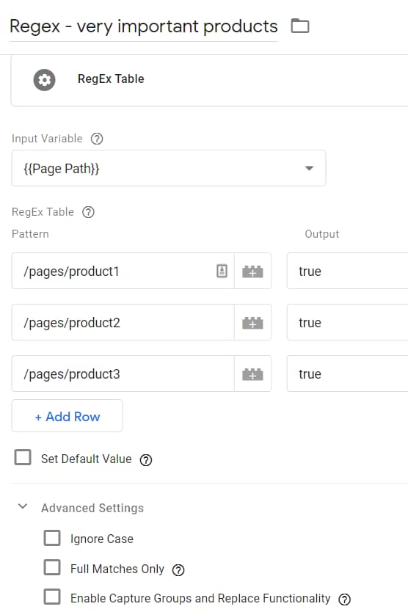Image resolution: width=408 pixels, height=612 pixels.
Task: Open help icon beside Full Matches Only
Action: tap(178, 570)
